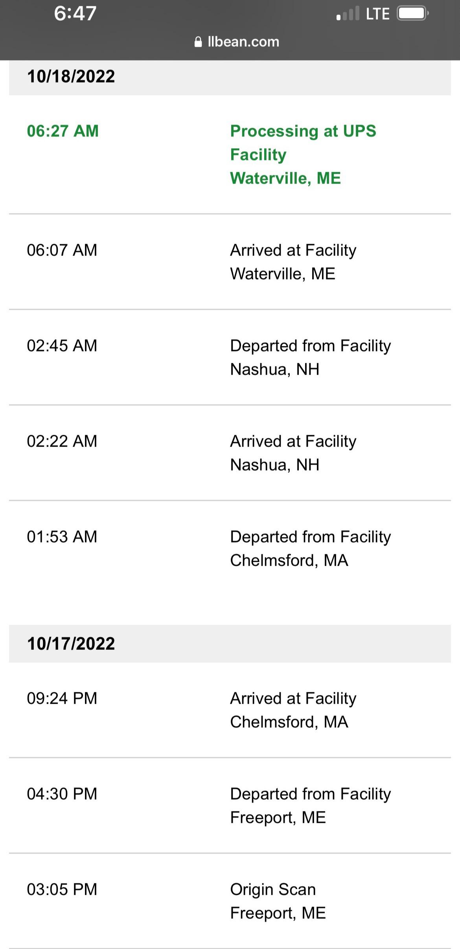This screenshot has height=949, width=460.
Task: Open the Processing at UPS Facility status
Action: point(303,142)
